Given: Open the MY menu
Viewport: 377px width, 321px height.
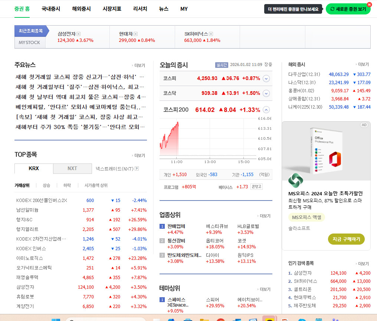Looking at the screenshot, I should coord(184,9).
